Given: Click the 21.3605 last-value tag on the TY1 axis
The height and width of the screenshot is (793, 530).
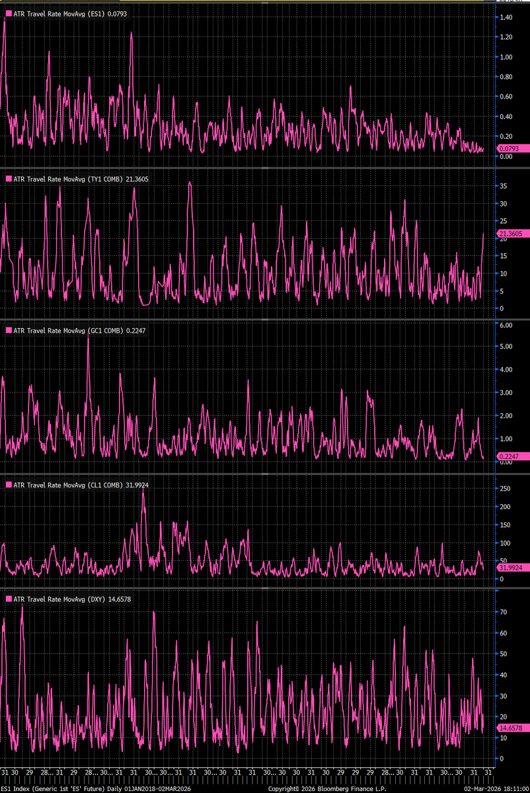Looking at the screenshot, I should tap(512, 233).
